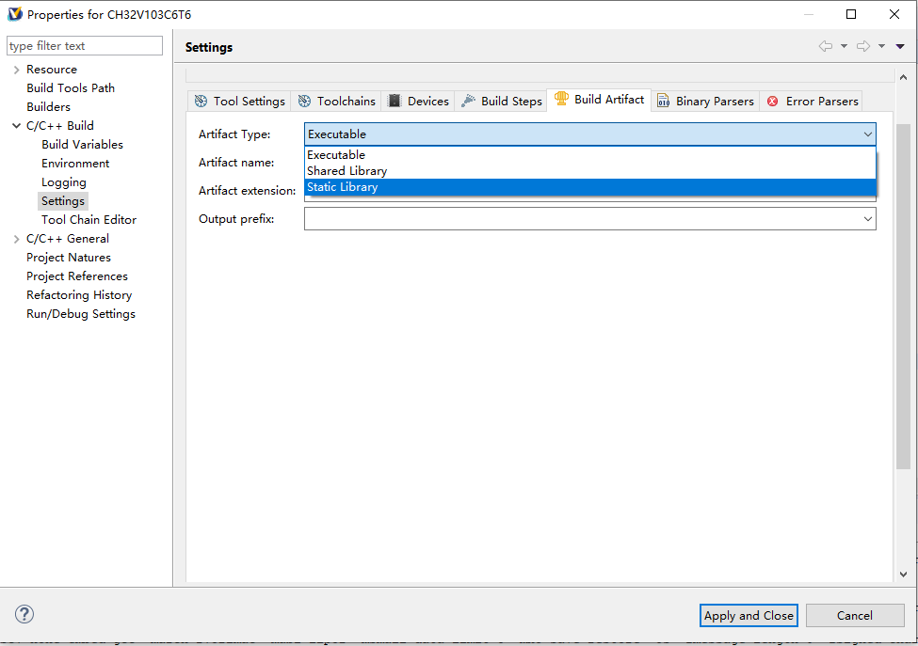This screenshot has width=918, height=646.
Task: Click the Cancel button
Action: (854, 615)
